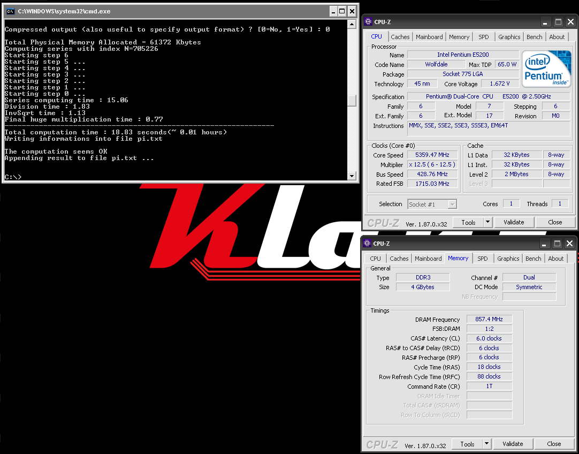Open SPD tab in lower CPU-Z
The width and height of the screenshot is (579, 454).
tap(483, 259)
